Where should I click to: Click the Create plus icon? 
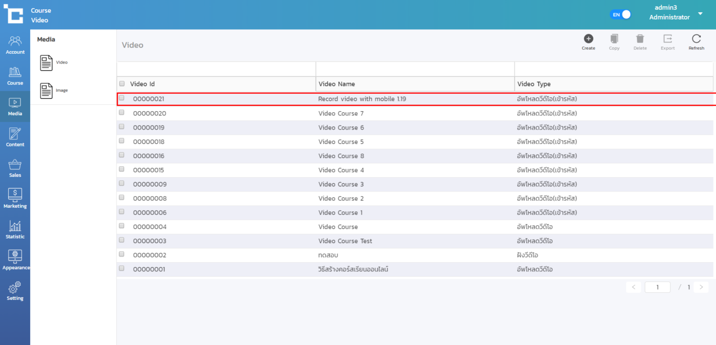588,39
